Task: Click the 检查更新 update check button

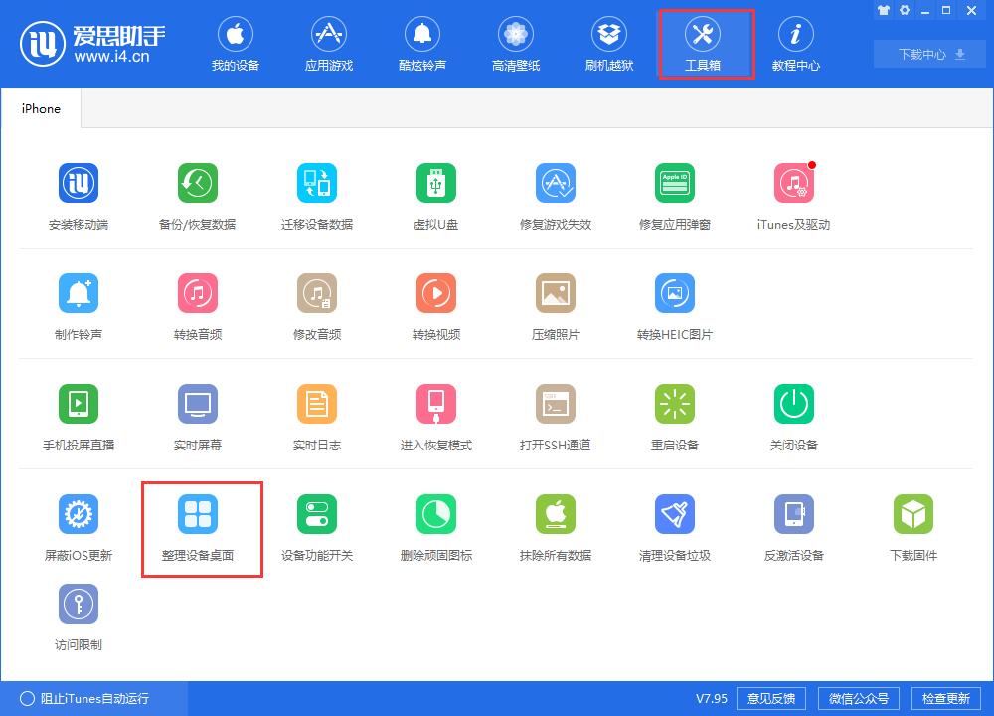Action: coord(949,698)
